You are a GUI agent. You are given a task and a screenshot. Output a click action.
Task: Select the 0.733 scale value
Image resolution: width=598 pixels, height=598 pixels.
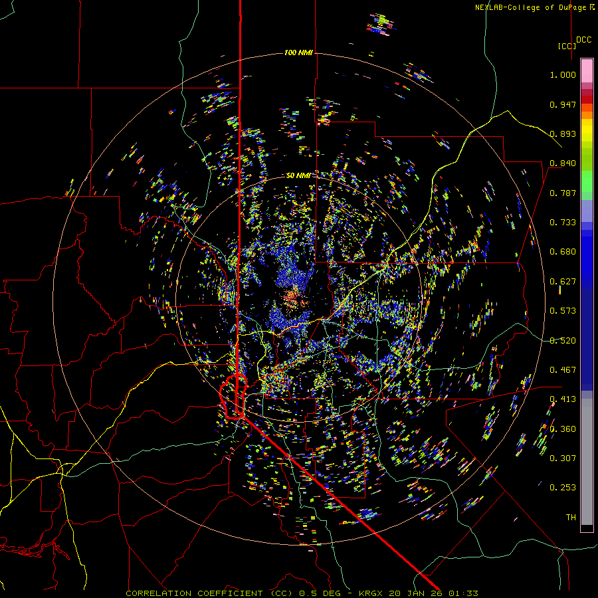click(563, 223)
